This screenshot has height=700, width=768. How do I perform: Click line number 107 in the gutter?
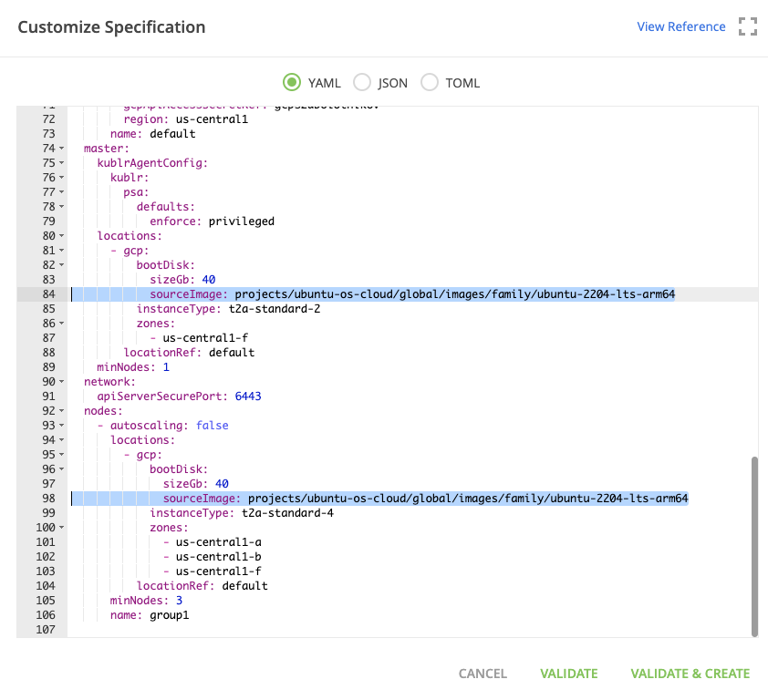45,630
